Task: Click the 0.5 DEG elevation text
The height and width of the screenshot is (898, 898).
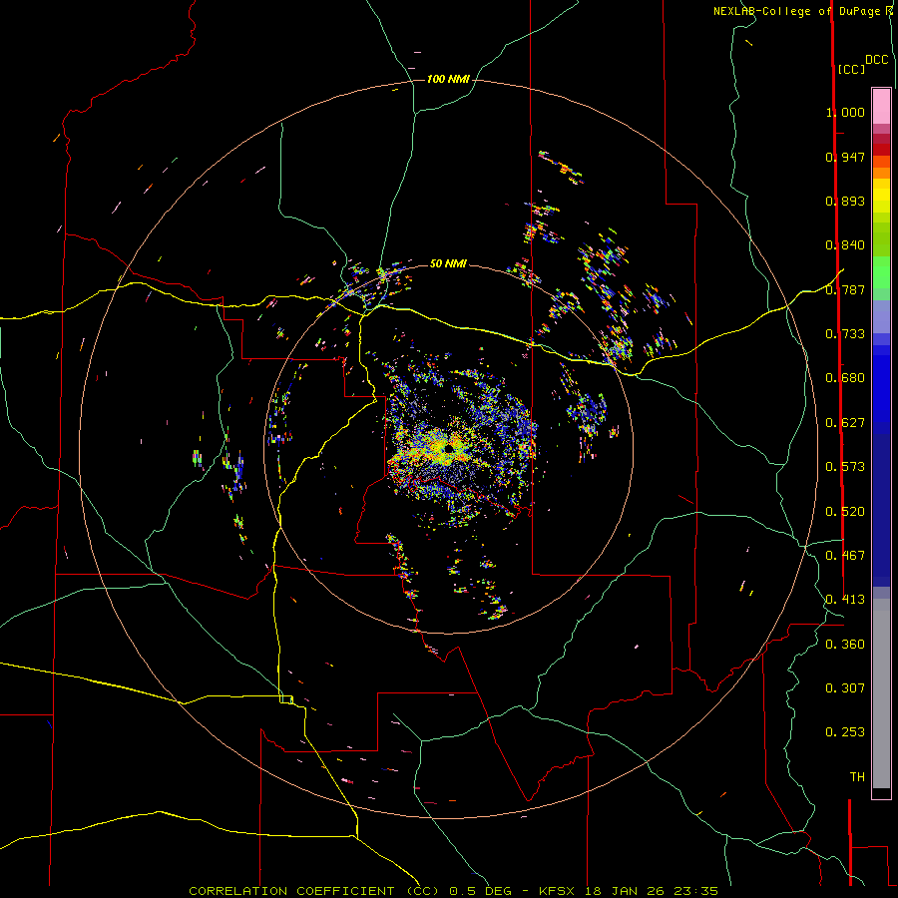Action: (x=481, y=891)
